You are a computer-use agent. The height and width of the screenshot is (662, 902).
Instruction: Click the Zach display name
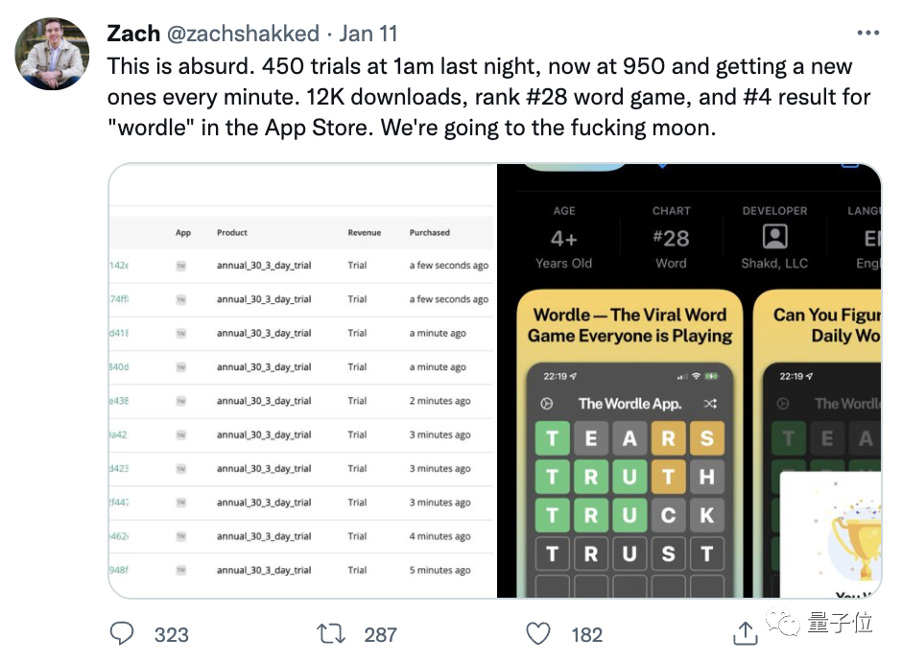click(133, 34)
